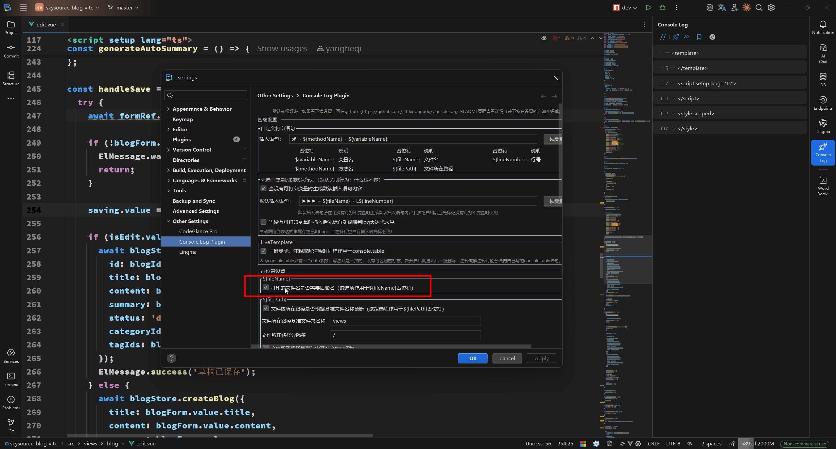Click OK in Settings dialog
Image resolution: width=836 pixels, height=449 pixels.
473,358
